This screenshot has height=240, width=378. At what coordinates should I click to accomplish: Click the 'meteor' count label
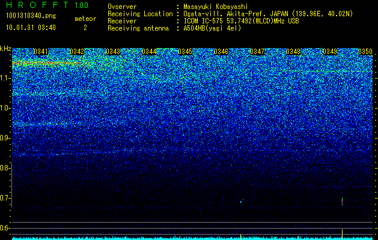pyautogui.click(x=85, y=19)
